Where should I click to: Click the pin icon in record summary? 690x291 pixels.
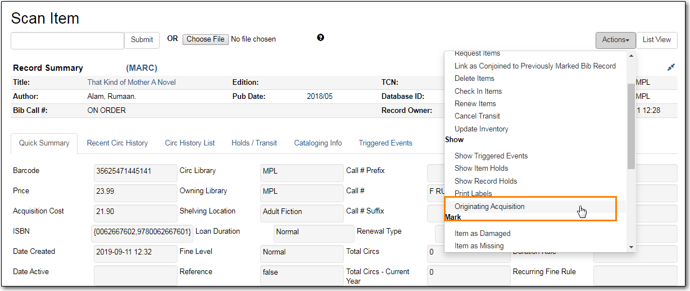tap(671, 67)
